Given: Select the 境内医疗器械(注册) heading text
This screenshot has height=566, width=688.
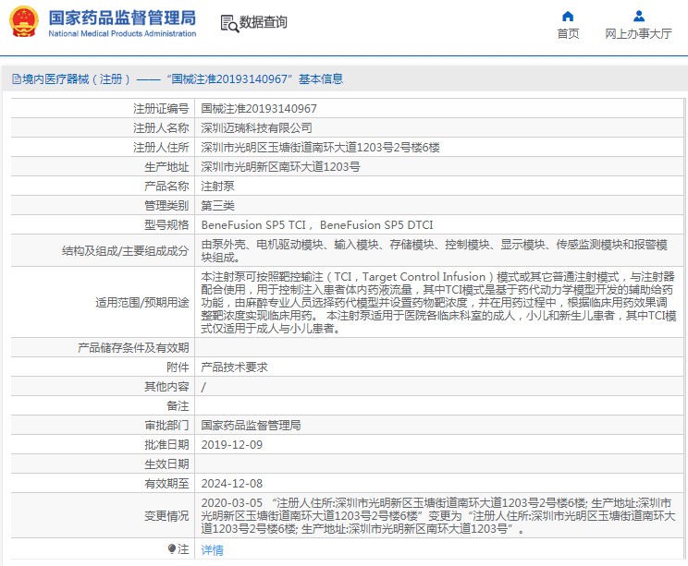Looking at the screenshot, I should 77,78.
